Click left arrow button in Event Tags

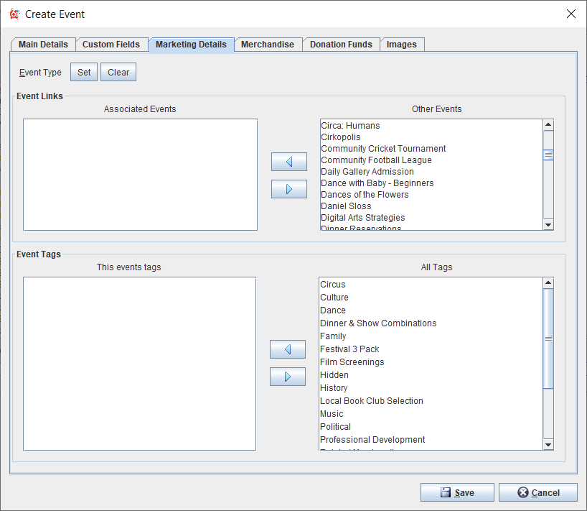point(287,349)
